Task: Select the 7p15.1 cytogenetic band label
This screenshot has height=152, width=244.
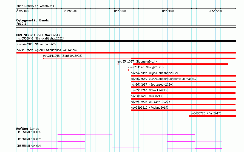Action: (x=21, y=24)
